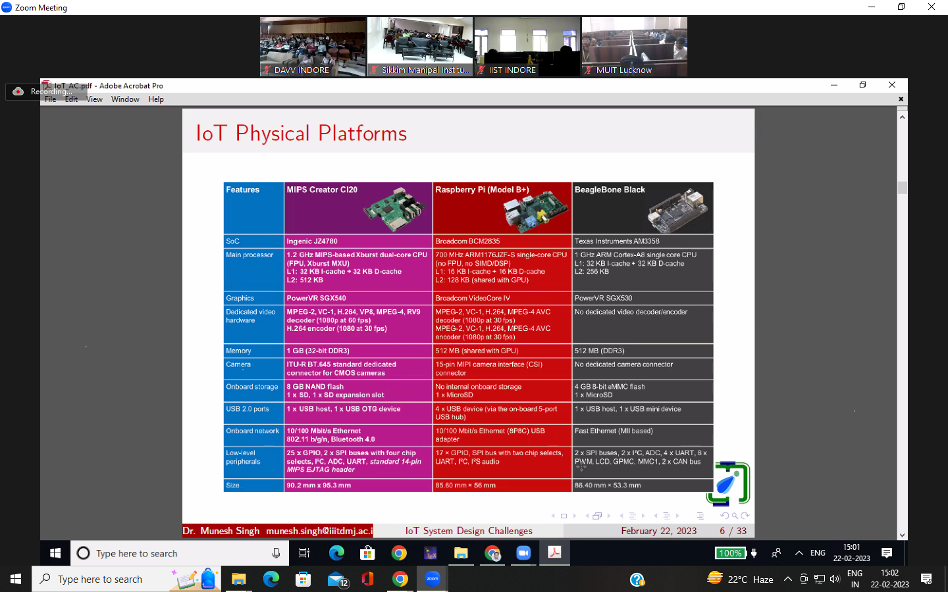
Task: Expand hidden tray icons in shared taskbar
Action: pyautogui.click(x=799, y=553)
